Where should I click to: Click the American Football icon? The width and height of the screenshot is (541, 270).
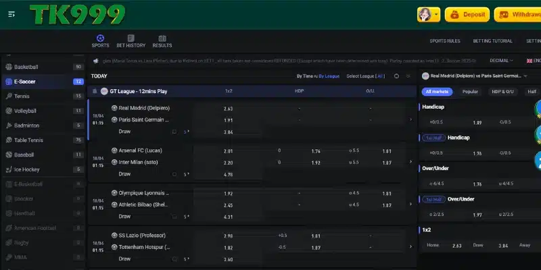point(9,228)
